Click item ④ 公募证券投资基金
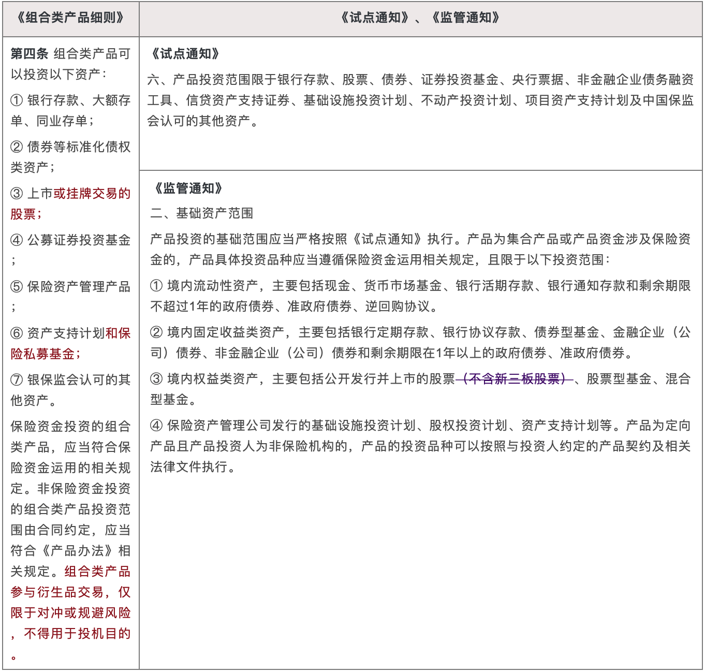 pyautogui.click(x=70, y=250)
